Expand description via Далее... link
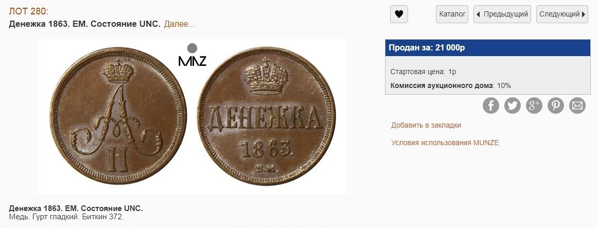The image size is (598, 228). tap(179, 24)
